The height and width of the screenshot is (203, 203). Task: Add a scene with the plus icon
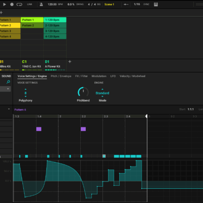pos(1,12)
